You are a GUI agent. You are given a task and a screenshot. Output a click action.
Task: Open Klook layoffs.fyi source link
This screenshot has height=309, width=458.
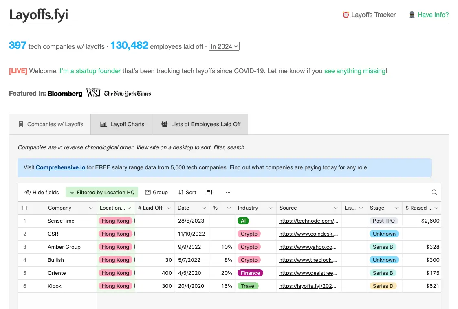(308, 286)
